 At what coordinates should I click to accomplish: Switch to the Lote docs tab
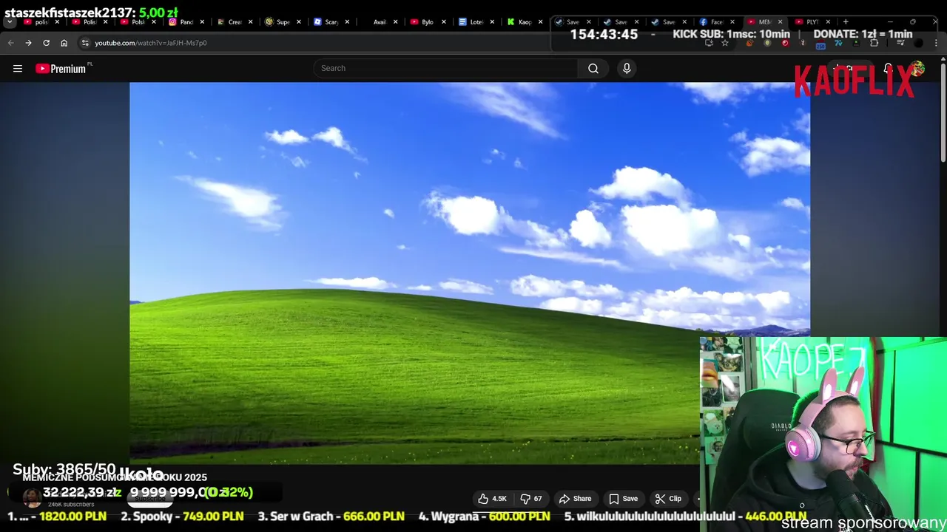coord(475,22)
